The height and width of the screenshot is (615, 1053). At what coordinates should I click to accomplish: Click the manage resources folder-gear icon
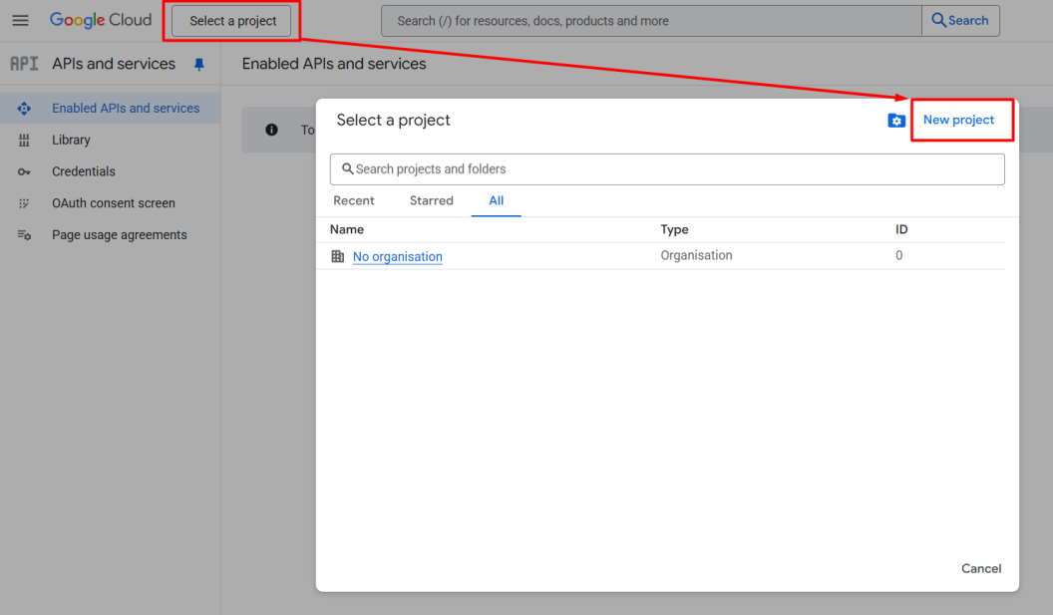(895, 121)
